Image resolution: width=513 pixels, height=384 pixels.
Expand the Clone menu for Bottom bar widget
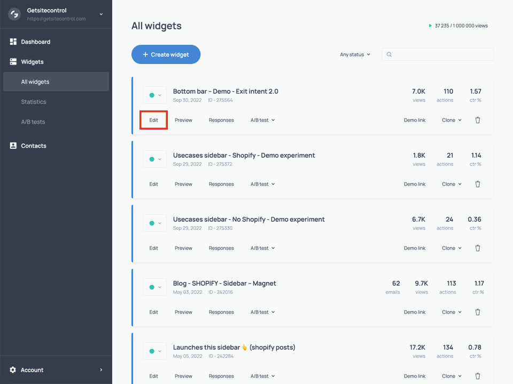pyautogui.click(x=452, y=120)
